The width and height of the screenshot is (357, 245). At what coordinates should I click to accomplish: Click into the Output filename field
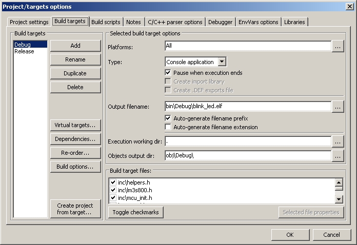tap(246, 107)
